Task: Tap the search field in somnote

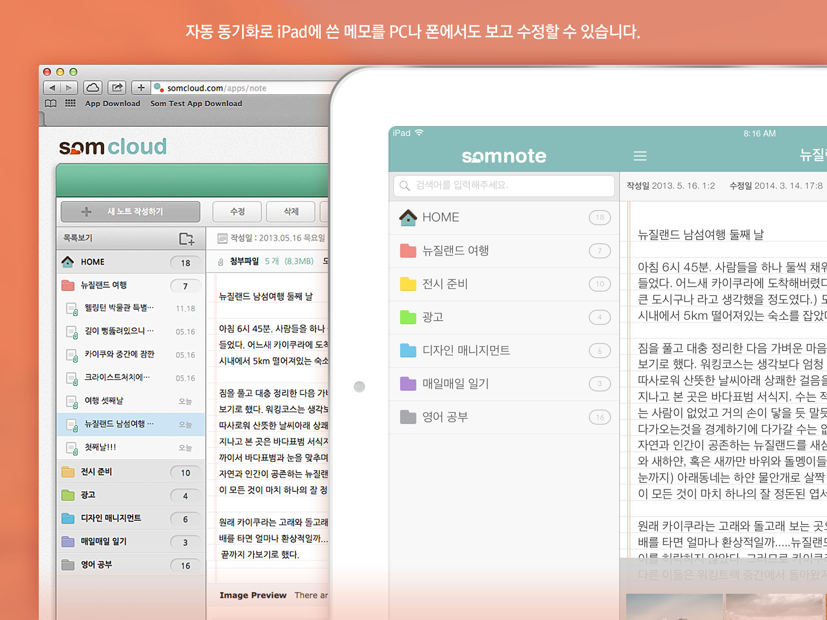Action: [x=504, y=186]
